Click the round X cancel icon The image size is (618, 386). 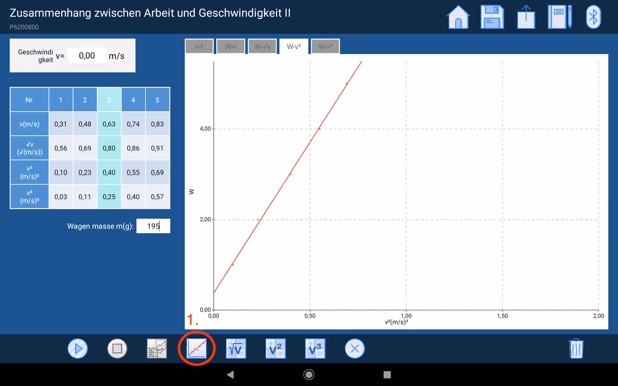[354, 349]
